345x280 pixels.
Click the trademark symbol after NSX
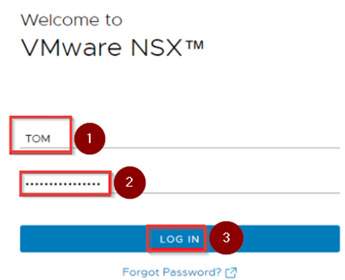pos(194,46)
